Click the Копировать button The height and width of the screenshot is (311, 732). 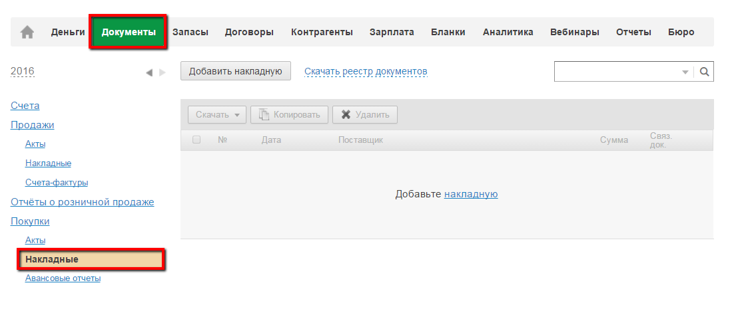(290, 114)
